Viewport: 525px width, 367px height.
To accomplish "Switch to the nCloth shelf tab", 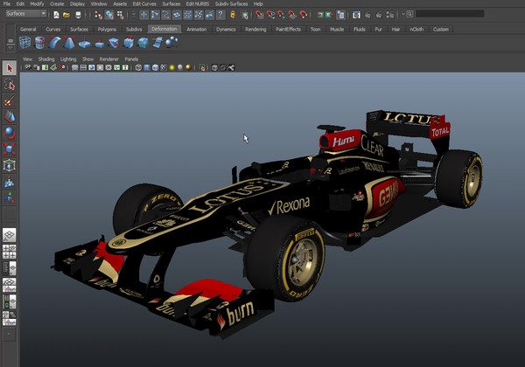I will 416,30.
